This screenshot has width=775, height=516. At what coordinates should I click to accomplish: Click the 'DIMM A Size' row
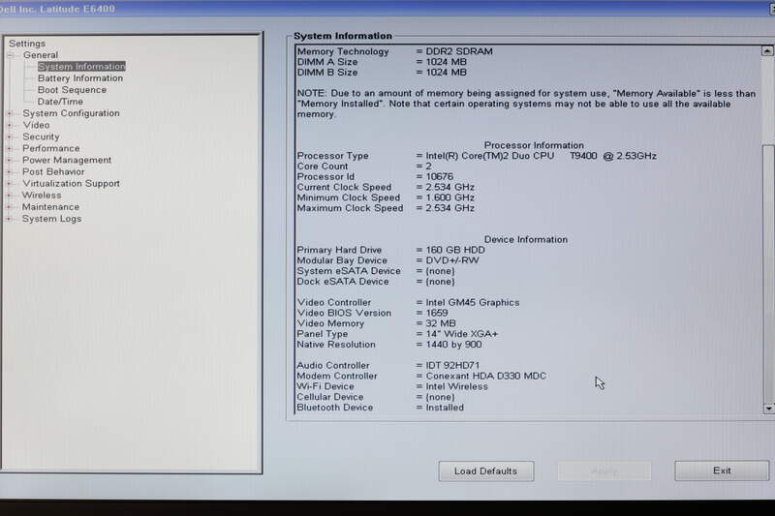[382, 62]
